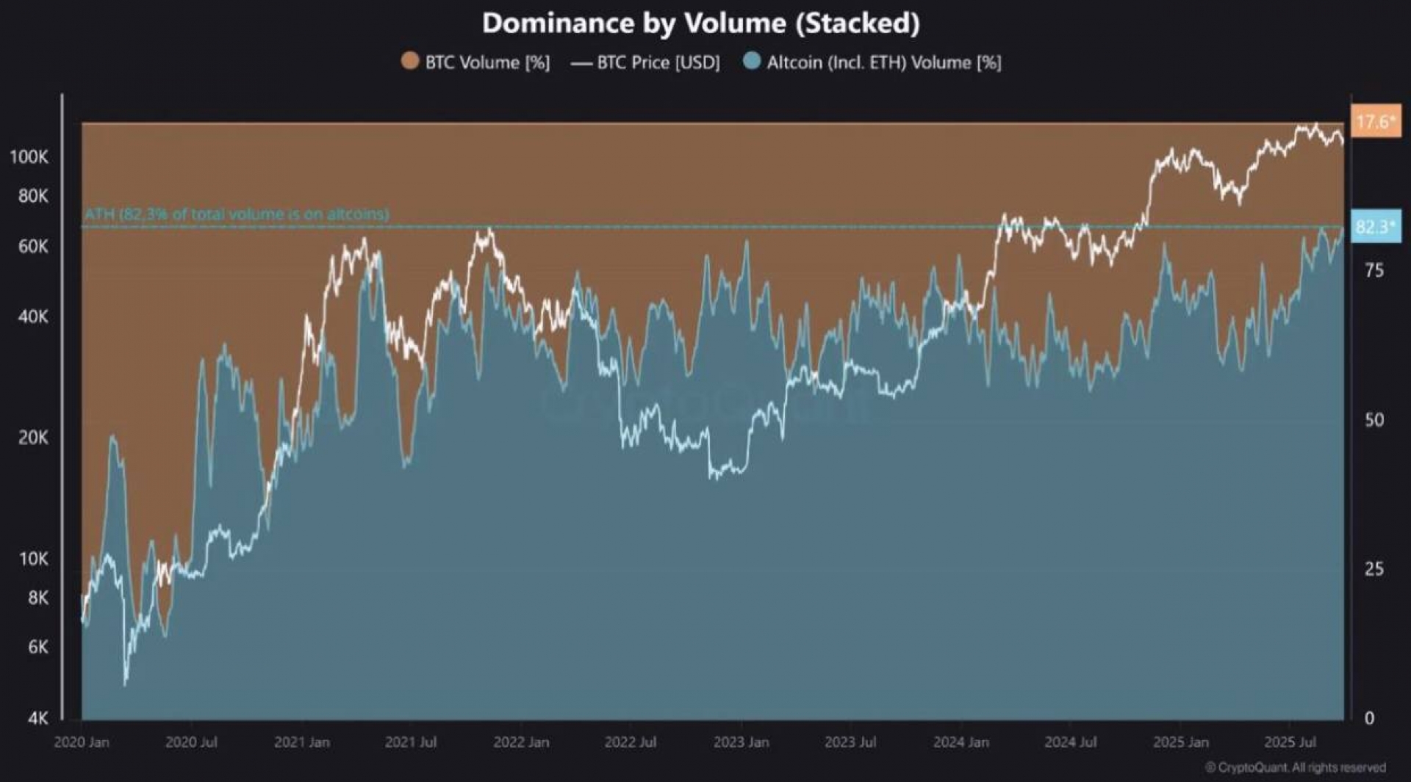Toggle the Altcoin (Incl. ETH) Volume legend label
1411x782 pixels.
point(883,62)
